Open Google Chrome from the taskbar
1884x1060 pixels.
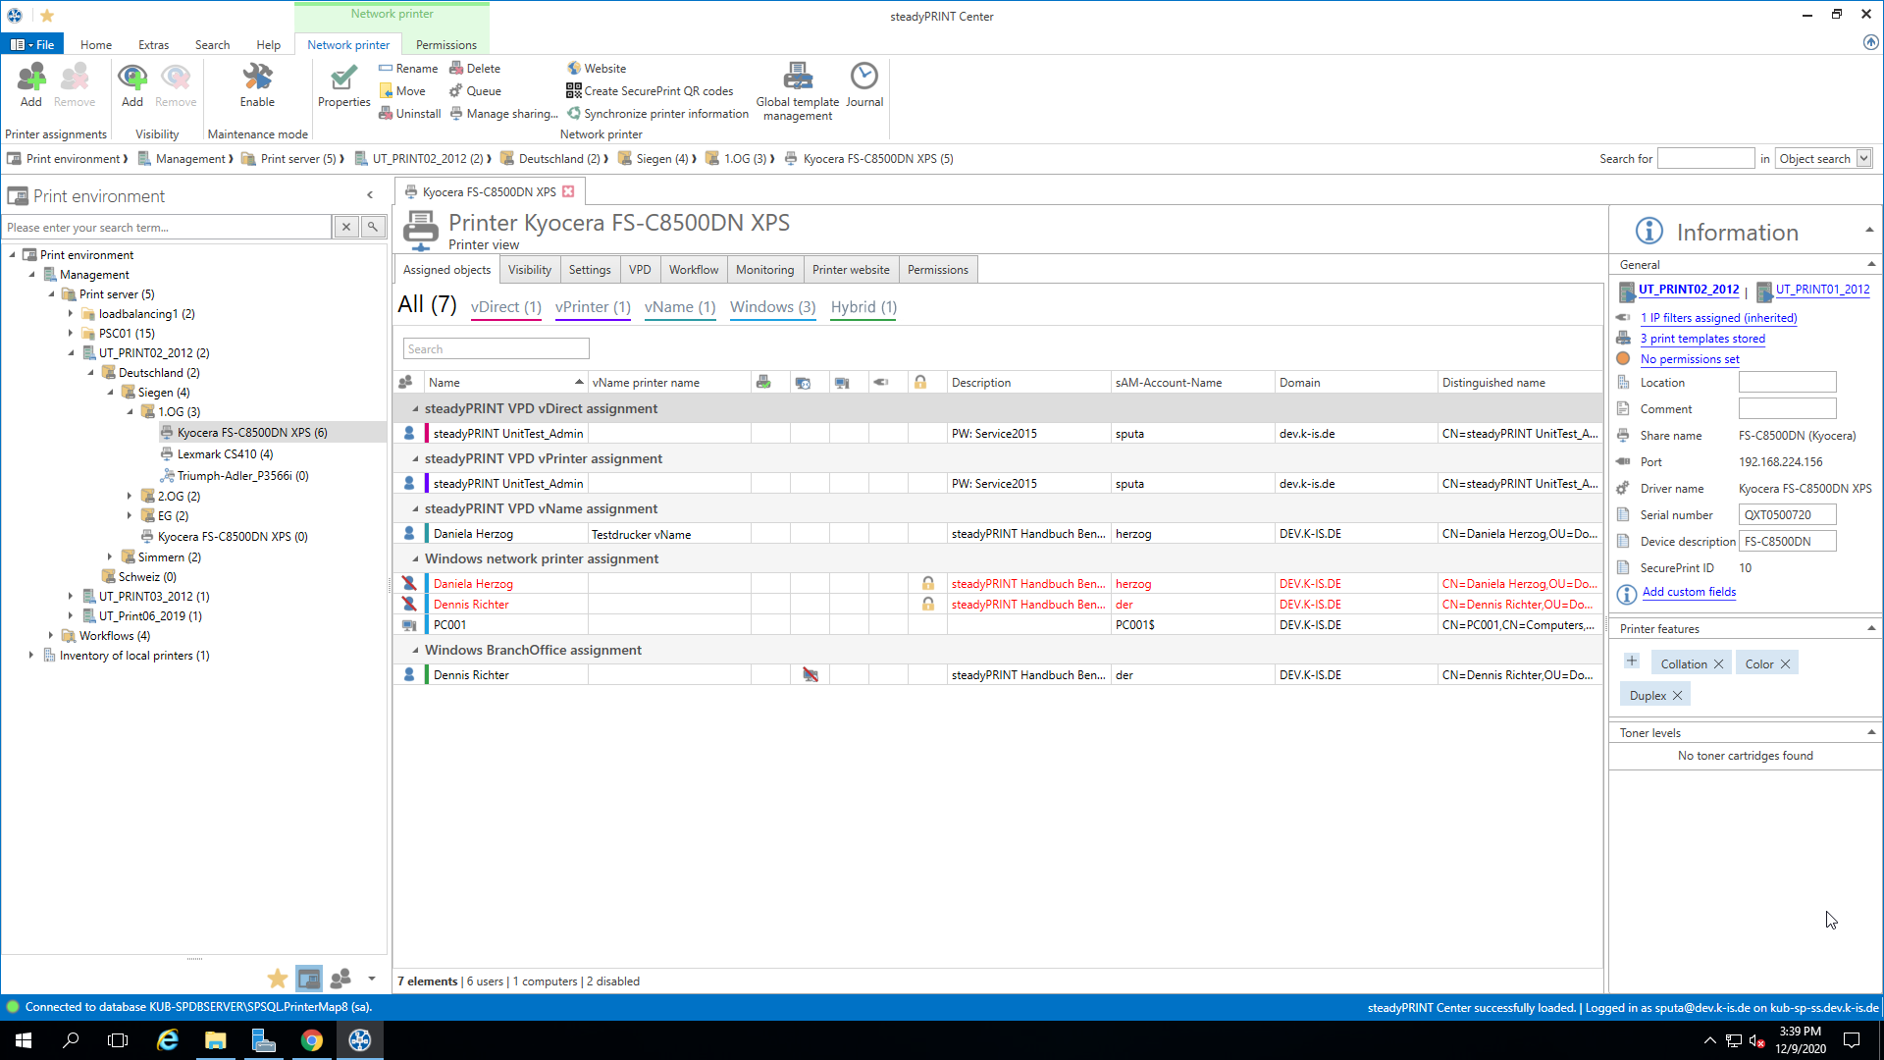click(x=312, y=1040)
